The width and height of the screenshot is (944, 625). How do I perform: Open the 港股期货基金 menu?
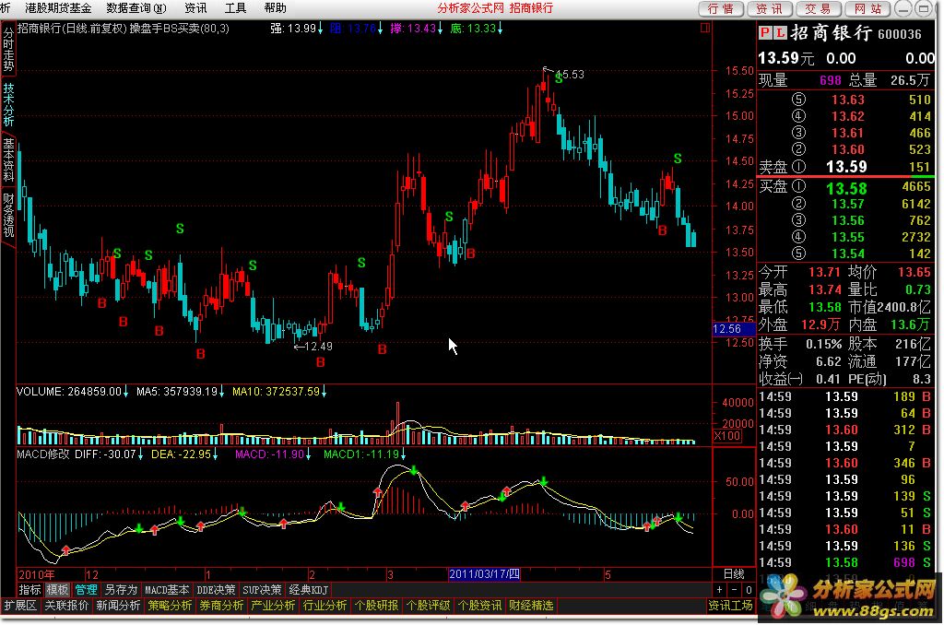(58, 8)
